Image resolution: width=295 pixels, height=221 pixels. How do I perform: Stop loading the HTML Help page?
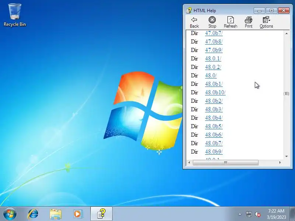(x=212, y=22)
